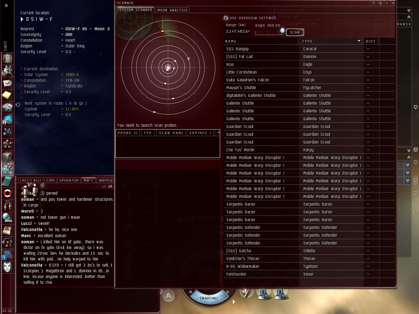This screenshot has width=419, height=314.
Task: Click the down-chevron just above the up-chevron beside Mobile Medium Warp Disruptor rows
Action: point(409,150)
